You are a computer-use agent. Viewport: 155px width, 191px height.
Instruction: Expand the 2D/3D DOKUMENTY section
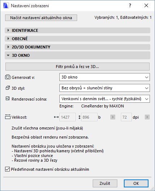click(x=77, y=47)
